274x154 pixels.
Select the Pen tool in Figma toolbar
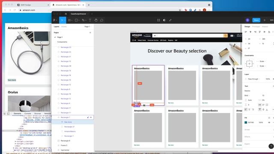coord(83,20)
